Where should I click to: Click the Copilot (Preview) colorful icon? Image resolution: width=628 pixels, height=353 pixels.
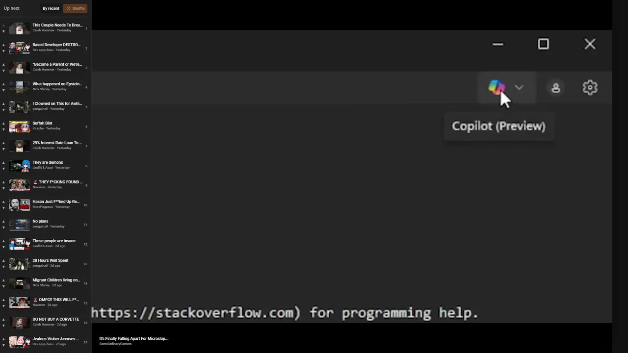point(496,88)
